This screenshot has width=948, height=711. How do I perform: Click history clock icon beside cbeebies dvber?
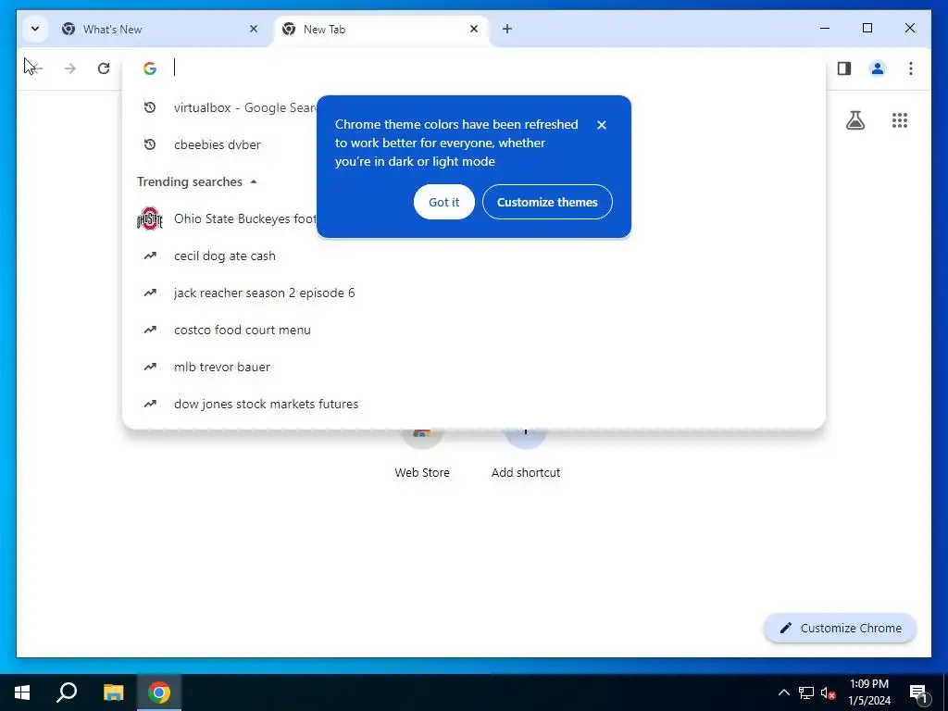(150, 144)
